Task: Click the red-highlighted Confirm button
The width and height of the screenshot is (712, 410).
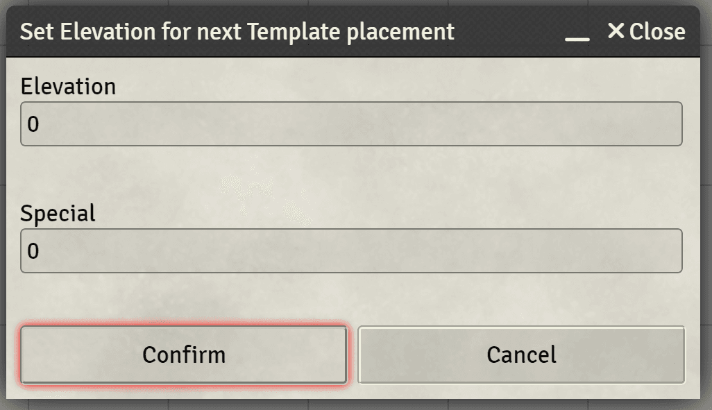Action: [x=184, y=355]
